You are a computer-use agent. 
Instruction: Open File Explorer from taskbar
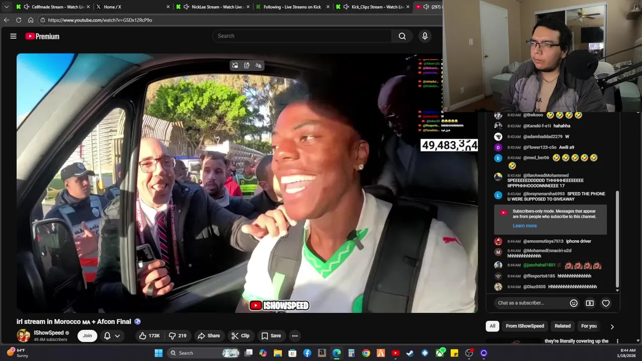(277, 353)
